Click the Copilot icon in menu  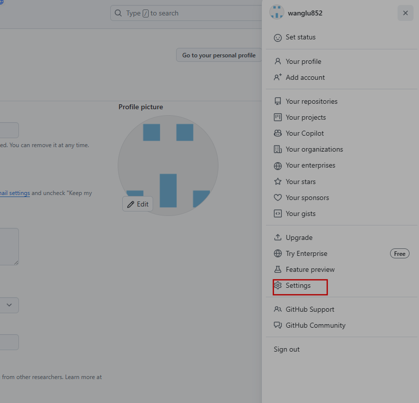(278, 133)
